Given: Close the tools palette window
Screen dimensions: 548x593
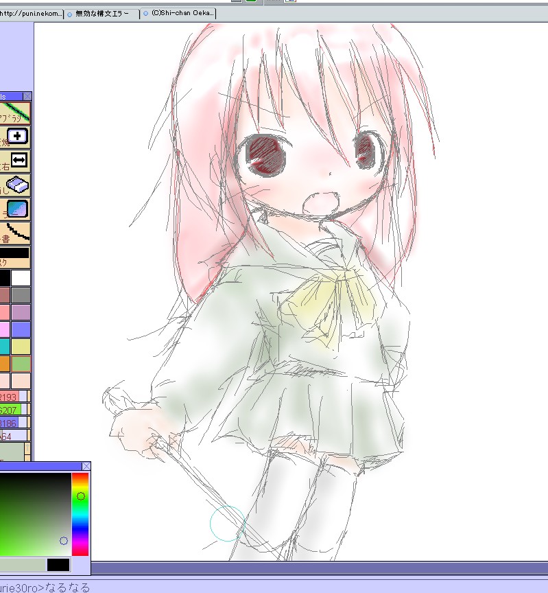Looking at the screenshot, I should [x=27, y=97].
